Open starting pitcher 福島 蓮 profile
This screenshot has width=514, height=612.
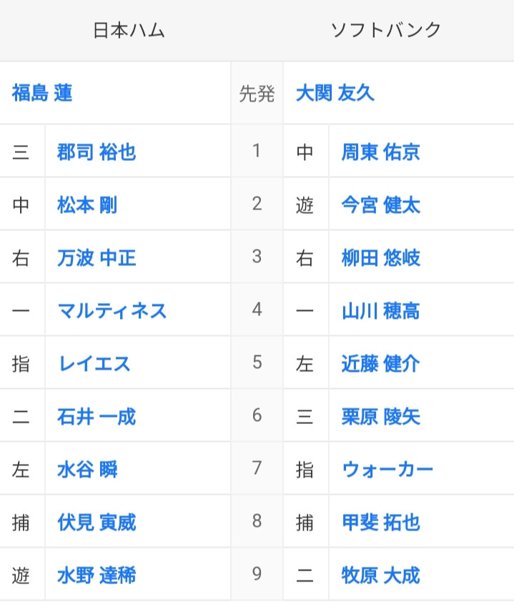pos(42,93)
